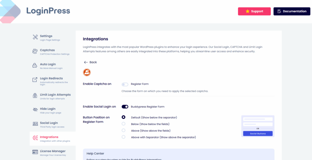The width and height of the screenshot is (312, 160).
Task: Select Above (Show above the fields) radio
Action: 123,131
